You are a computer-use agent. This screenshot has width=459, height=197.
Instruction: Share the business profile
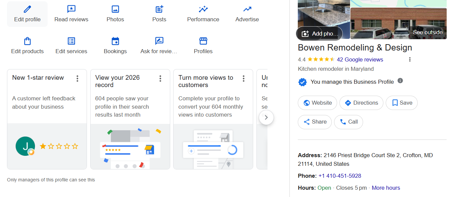(x=315, y=122)
